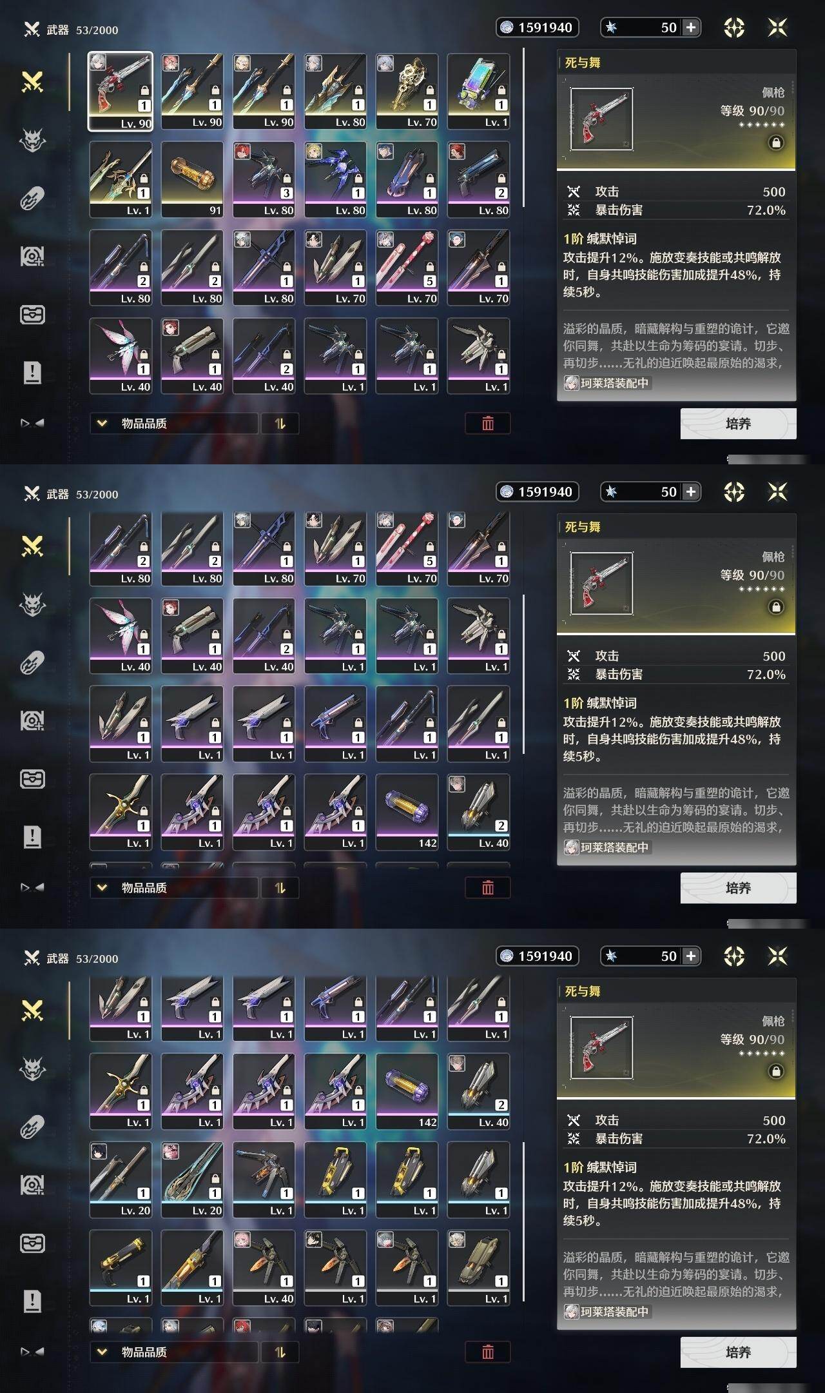Open the capsule materials category in topmost sidebar
Viewport: 825px width, 1393px height.
coord(32,198)
